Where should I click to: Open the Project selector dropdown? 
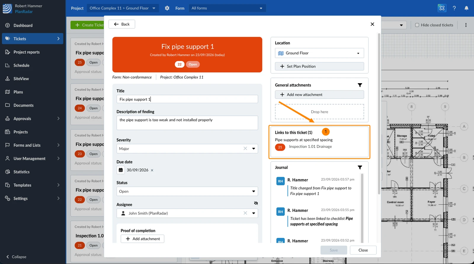pyautogui.click(x=123, y=8)
